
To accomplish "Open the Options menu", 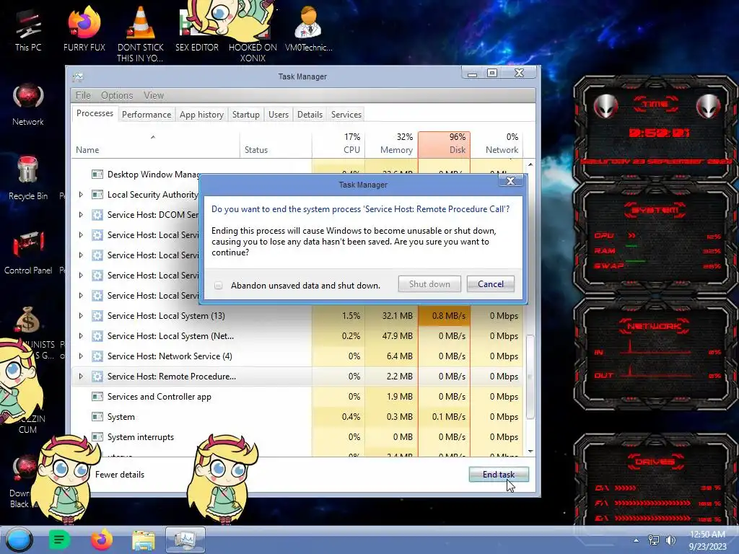I will (x=117, y=95).
